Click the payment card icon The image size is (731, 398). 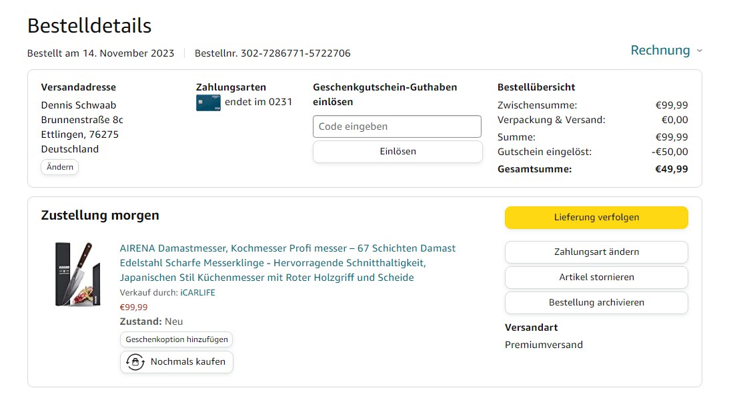[x=208, y=102]
